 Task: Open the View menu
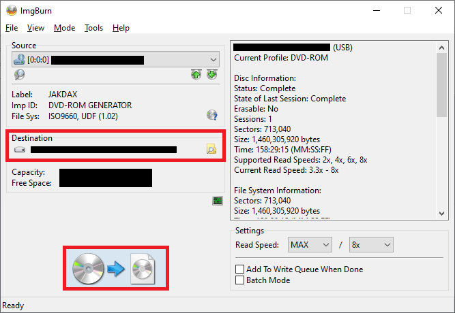(x=35, y=28)
